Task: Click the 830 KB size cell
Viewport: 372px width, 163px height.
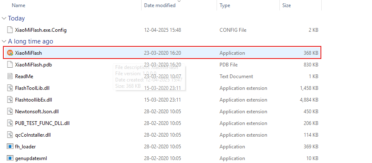Action: click(311, 65)
